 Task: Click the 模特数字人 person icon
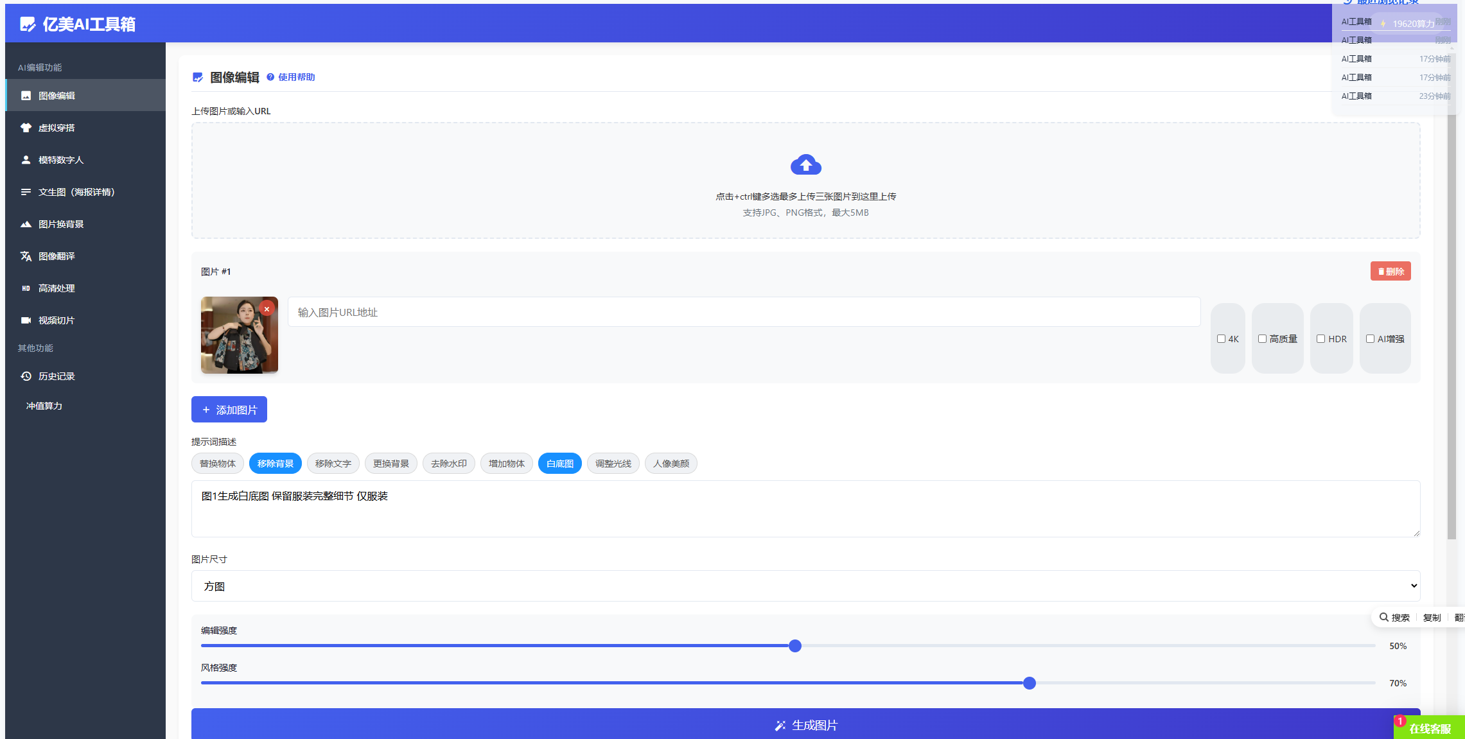coord(26,160)
